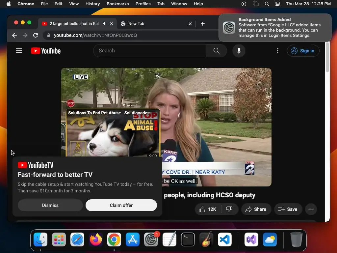Close the YouTube video tab
Screen dimensions: 337x253
(x=112, y=24)
